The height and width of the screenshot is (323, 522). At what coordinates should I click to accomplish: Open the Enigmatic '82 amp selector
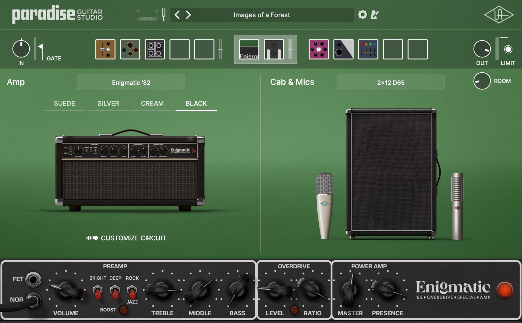(x=131, y=82)
